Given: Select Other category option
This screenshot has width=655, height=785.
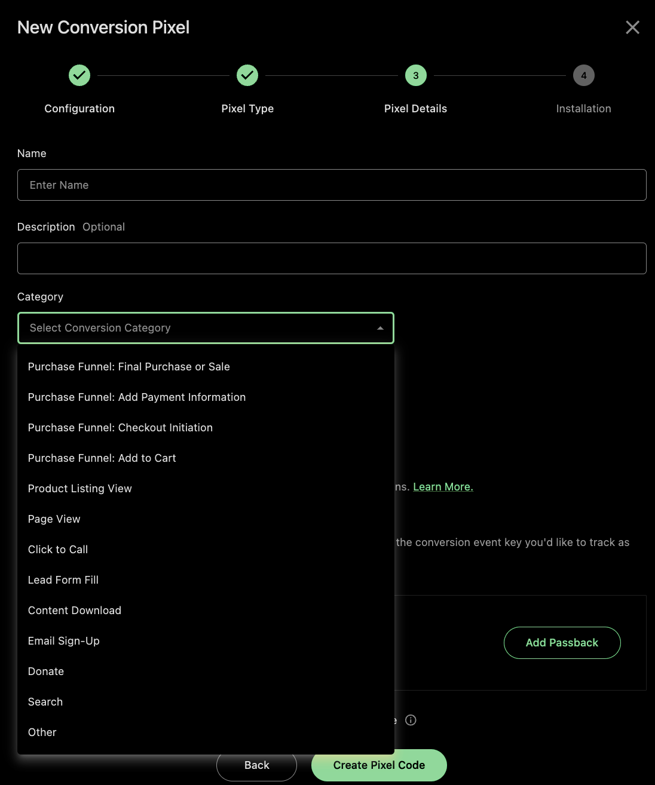Looking at the screenshot, I should (x=206, y=732).
